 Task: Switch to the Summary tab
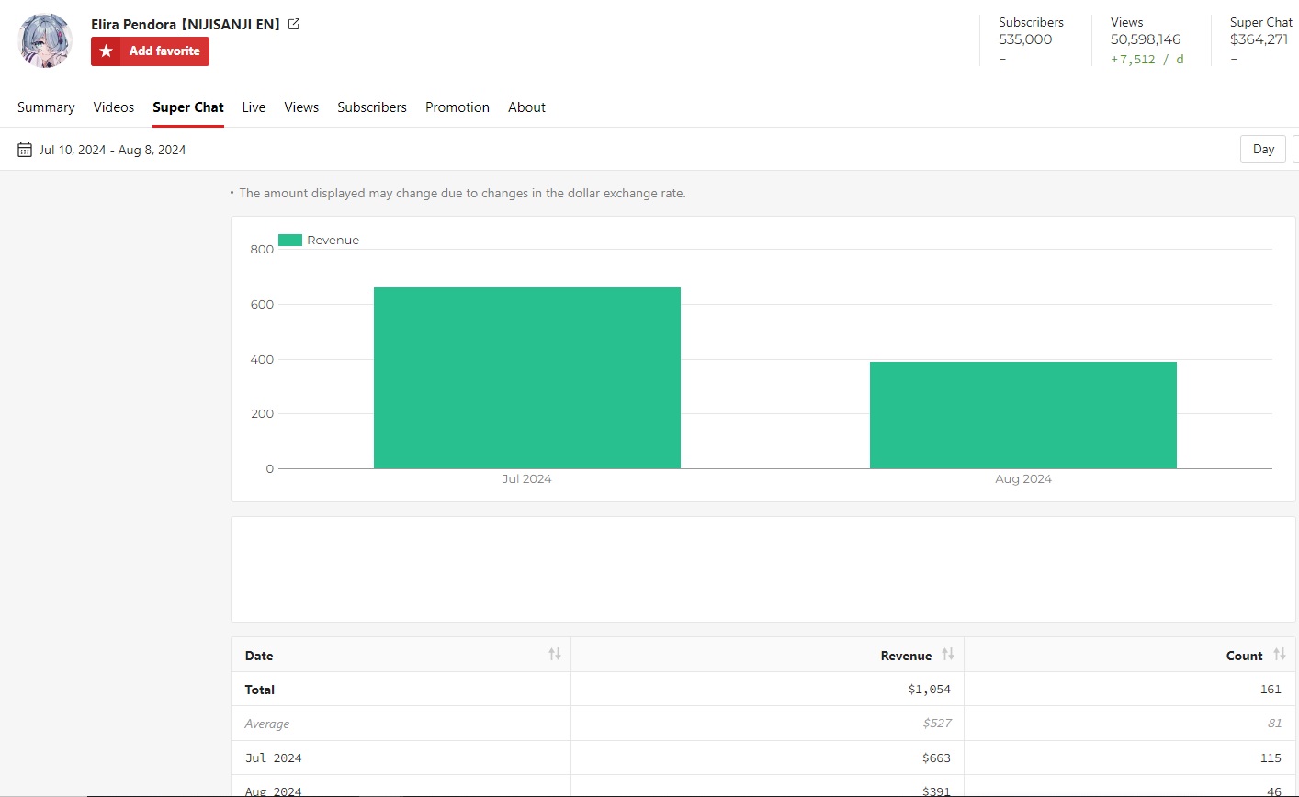coord(46,107)
